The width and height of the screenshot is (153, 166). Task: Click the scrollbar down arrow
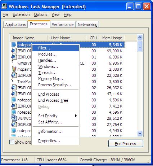pos(140,133)
